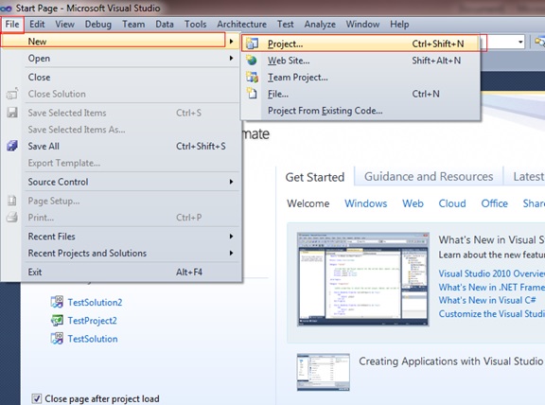Switch to the Get Started tab
The image size is (545, 405).
tap(315, 177)
